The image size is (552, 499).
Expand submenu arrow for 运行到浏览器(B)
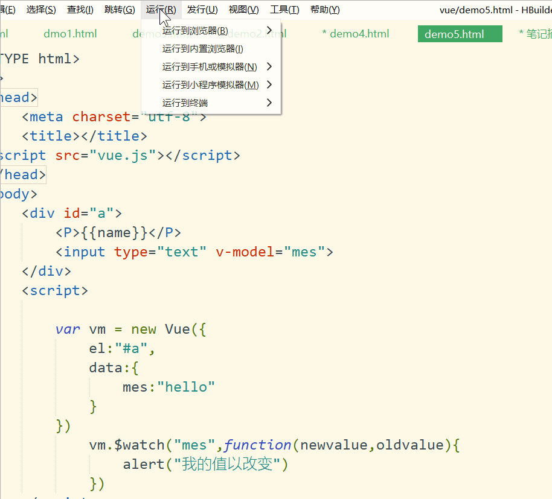pyautogui.click(x=269, y=30)
